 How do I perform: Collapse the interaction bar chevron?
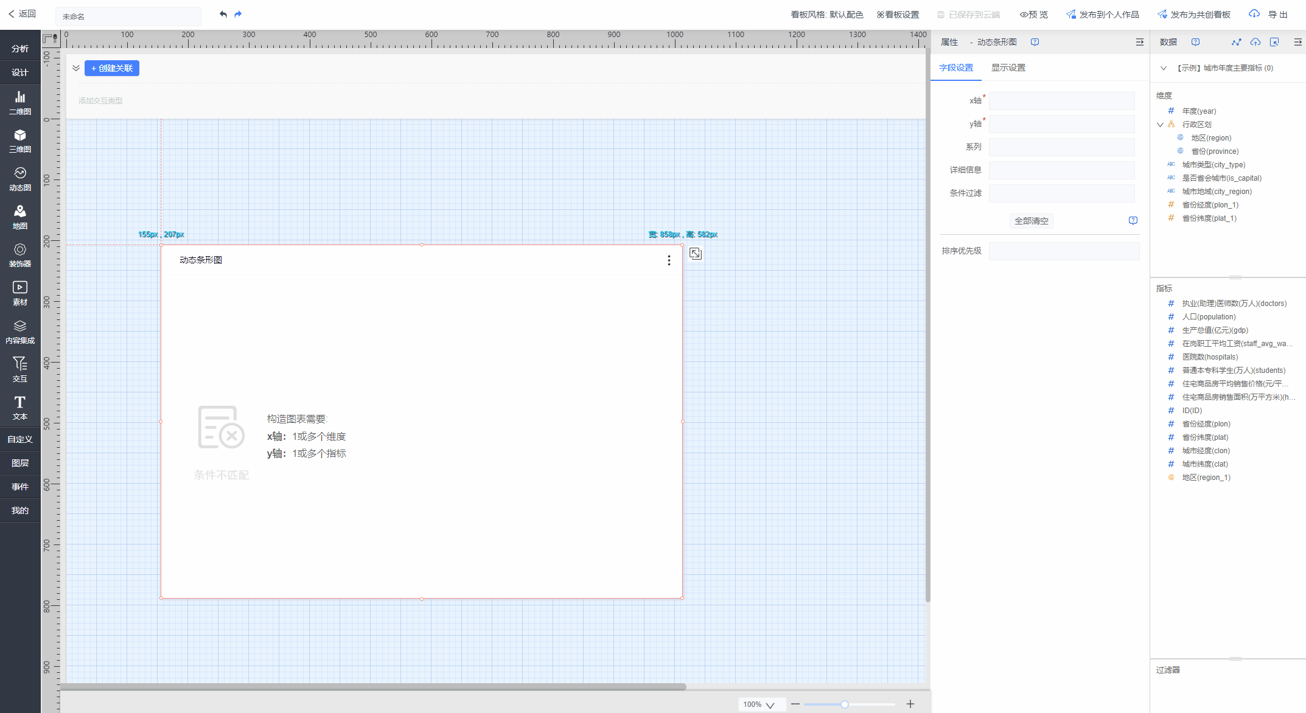click(76, 68)
